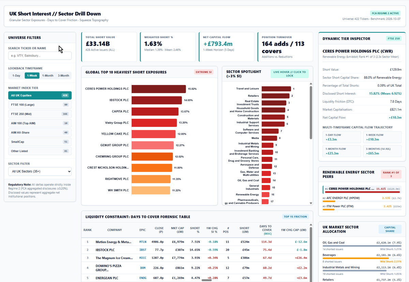
Task: Click the sector spotlight scrollbar thumb
Action: click(310, 113)
